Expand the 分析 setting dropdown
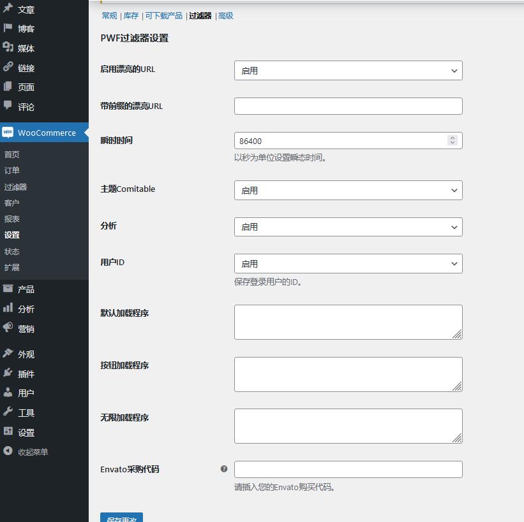 point(348,227)
